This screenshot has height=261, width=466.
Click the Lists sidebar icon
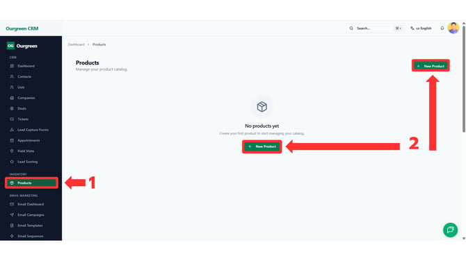[12, 87]
